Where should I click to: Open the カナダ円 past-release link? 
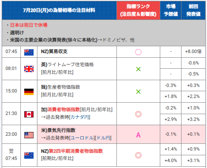point(80,117)
